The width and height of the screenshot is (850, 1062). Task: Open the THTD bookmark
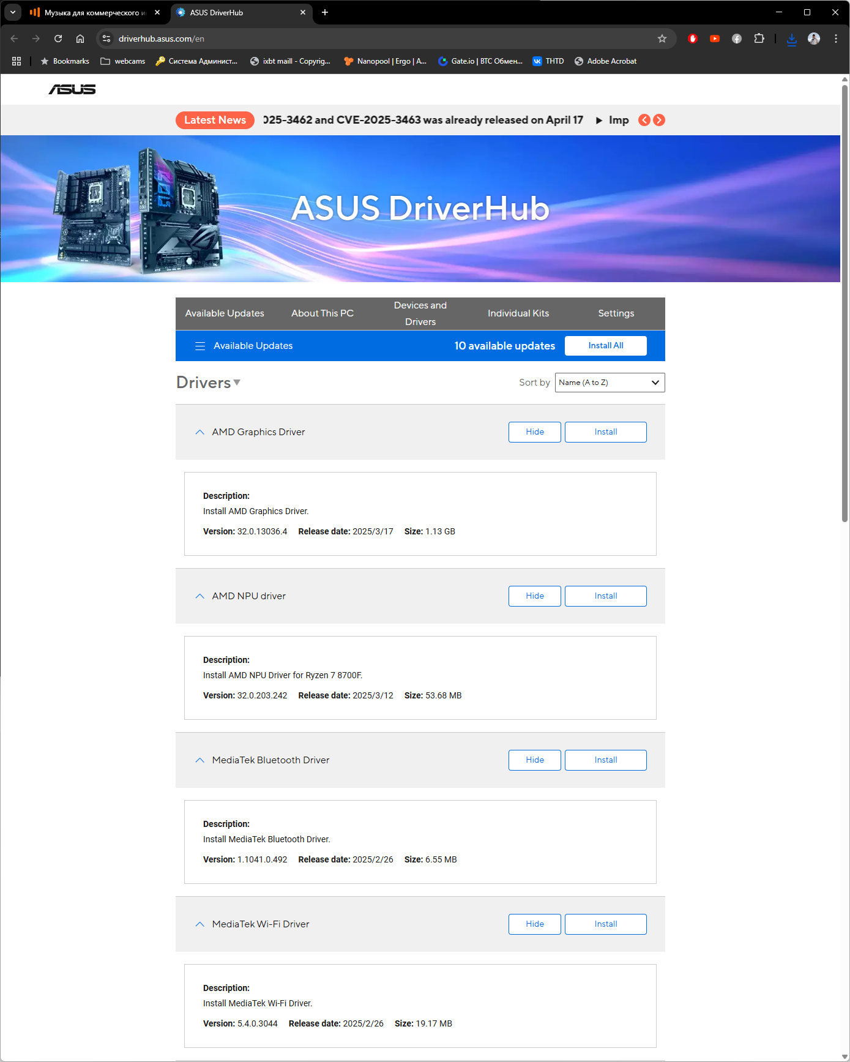pos(548,61)
